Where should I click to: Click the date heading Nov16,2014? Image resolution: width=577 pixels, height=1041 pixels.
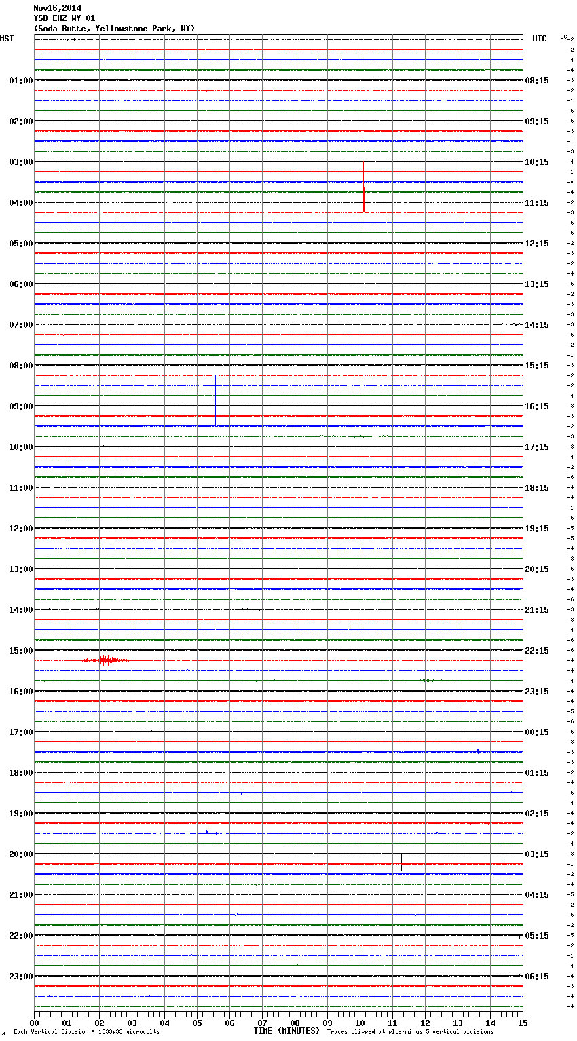pos(57,8)
